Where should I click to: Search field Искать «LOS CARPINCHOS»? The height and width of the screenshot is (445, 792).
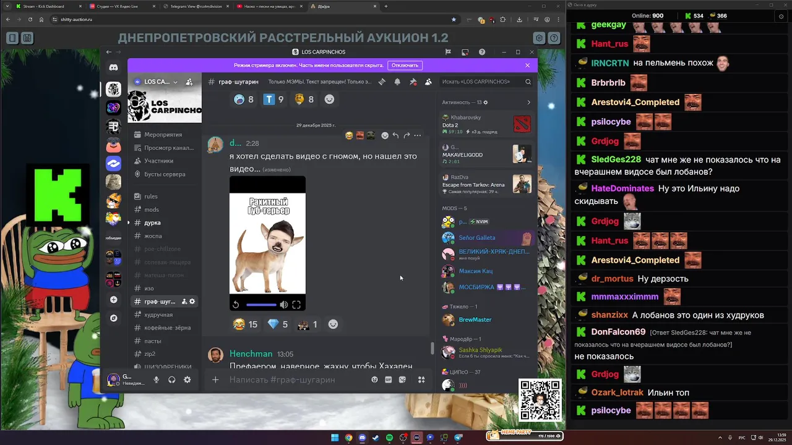486,82
